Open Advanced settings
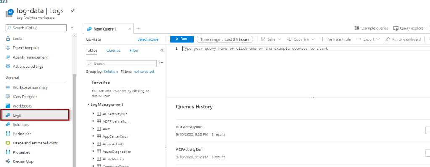430x167 pixels. coord(28,67)
